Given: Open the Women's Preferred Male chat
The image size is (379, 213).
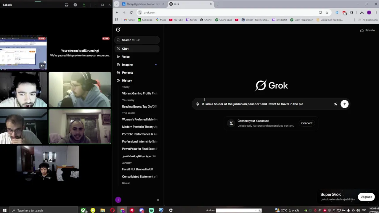Looking at the screenshot, I should (x=140, y=120).
